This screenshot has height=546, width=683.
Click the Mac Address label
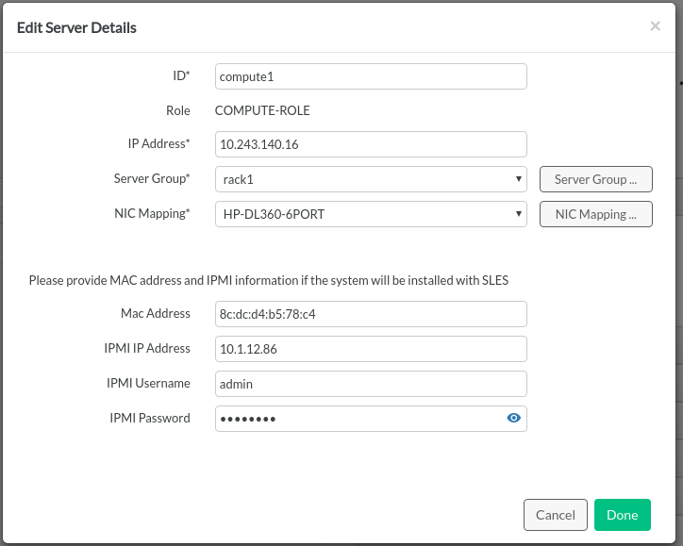point(156,313)
